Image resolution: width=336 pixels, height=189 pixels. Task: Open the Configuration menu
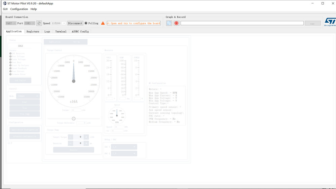19,9
